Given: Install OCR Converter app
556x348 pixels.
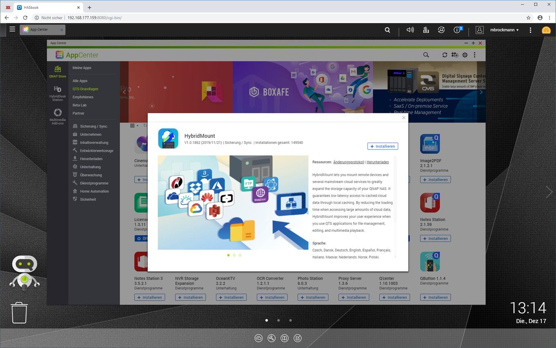Looking at the screenshot, I should click(272, 298).
